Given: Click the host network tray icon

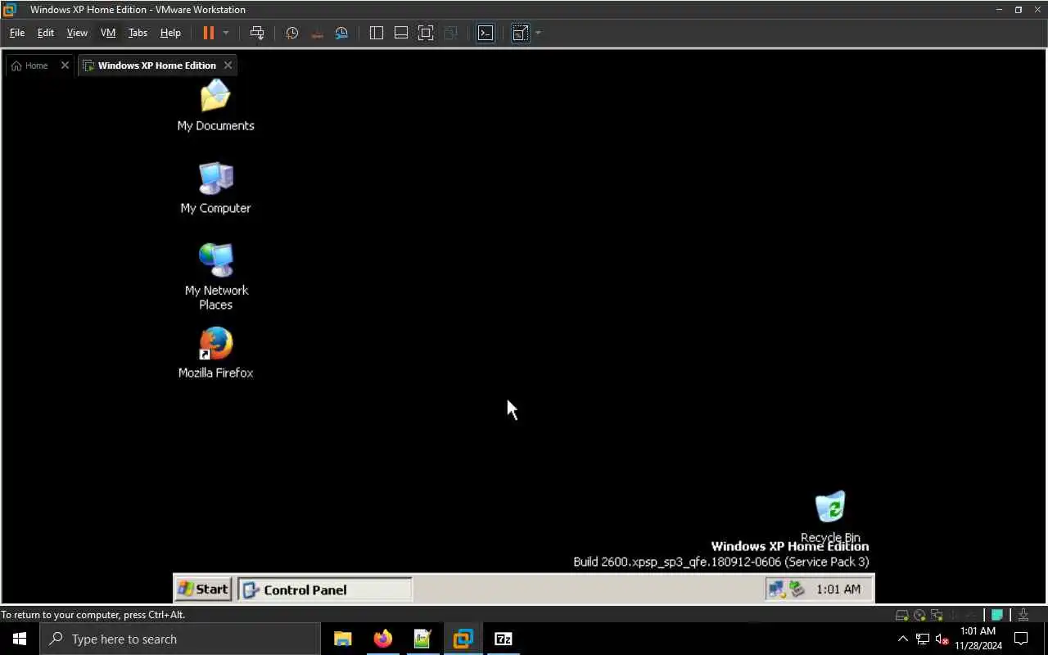Looking at the screenshot, I should 923,639.
